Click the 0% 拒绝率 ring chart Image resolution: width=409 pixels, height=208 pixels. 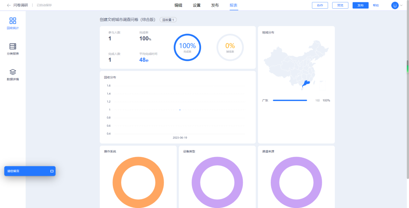(230, 47)
